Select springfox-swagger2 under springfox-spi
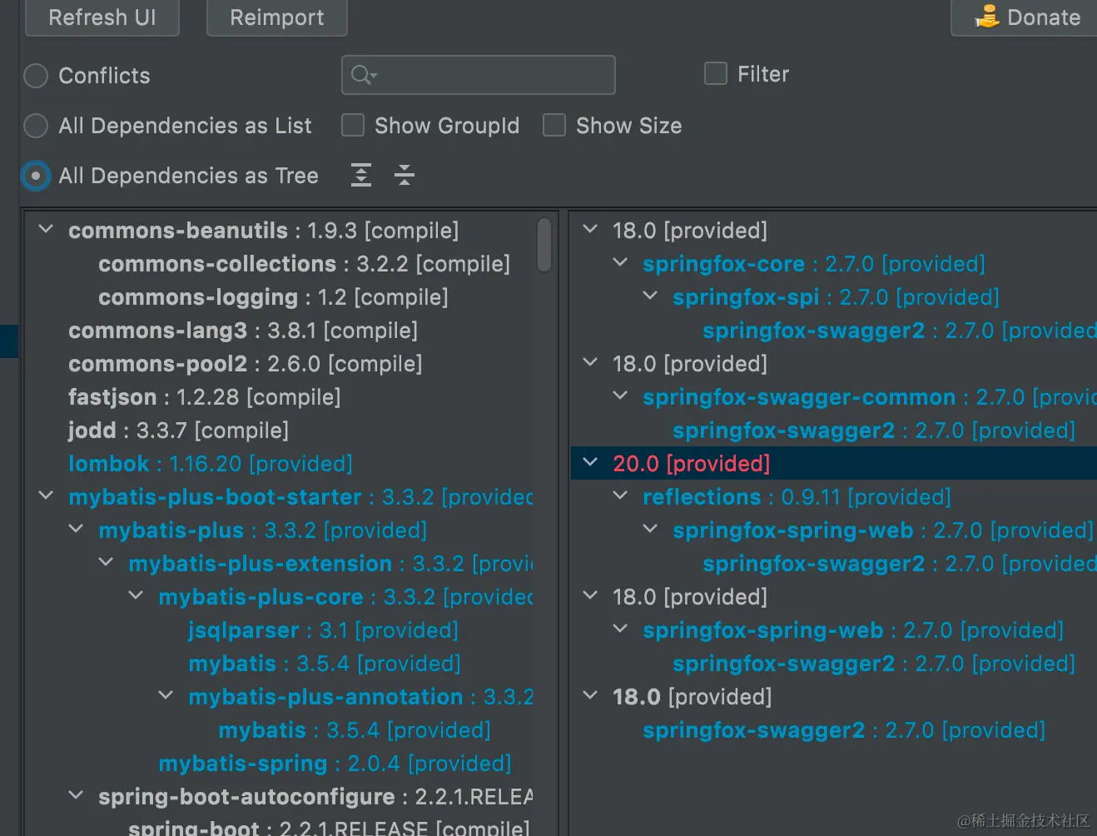The image size is (1097, 836). click(899, 331)
